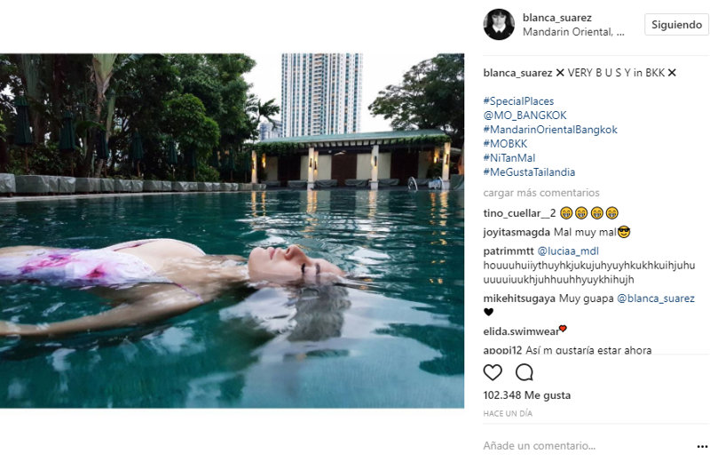Toggle the Siguiendo follow button
Image resolution: width=710 pixels, height=462 pixels.
tap(676, 25)
